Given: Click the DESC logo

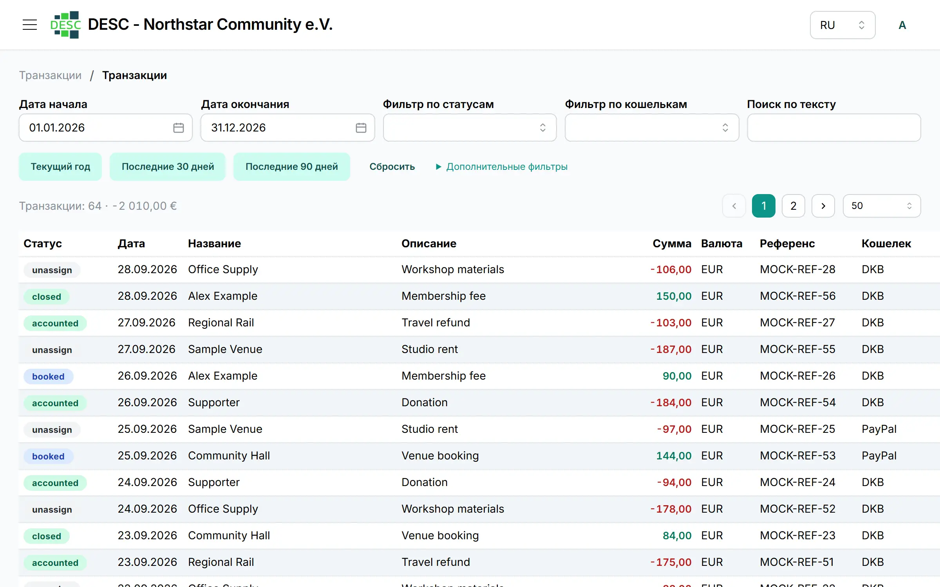Looking at the screenshot, I should tap(65, 25).
